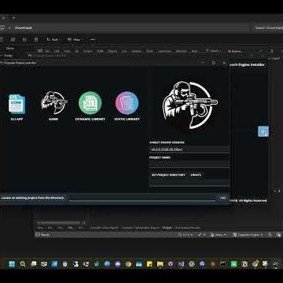Image resolution: width=283 pixels, height=283 pixels.
Task: Click the blue file icon in Engine Installer
Action: 263,131
